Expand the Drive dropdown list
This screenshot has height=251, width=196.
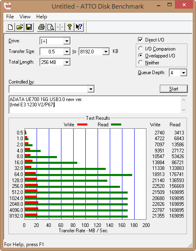[x=67, y=41]
